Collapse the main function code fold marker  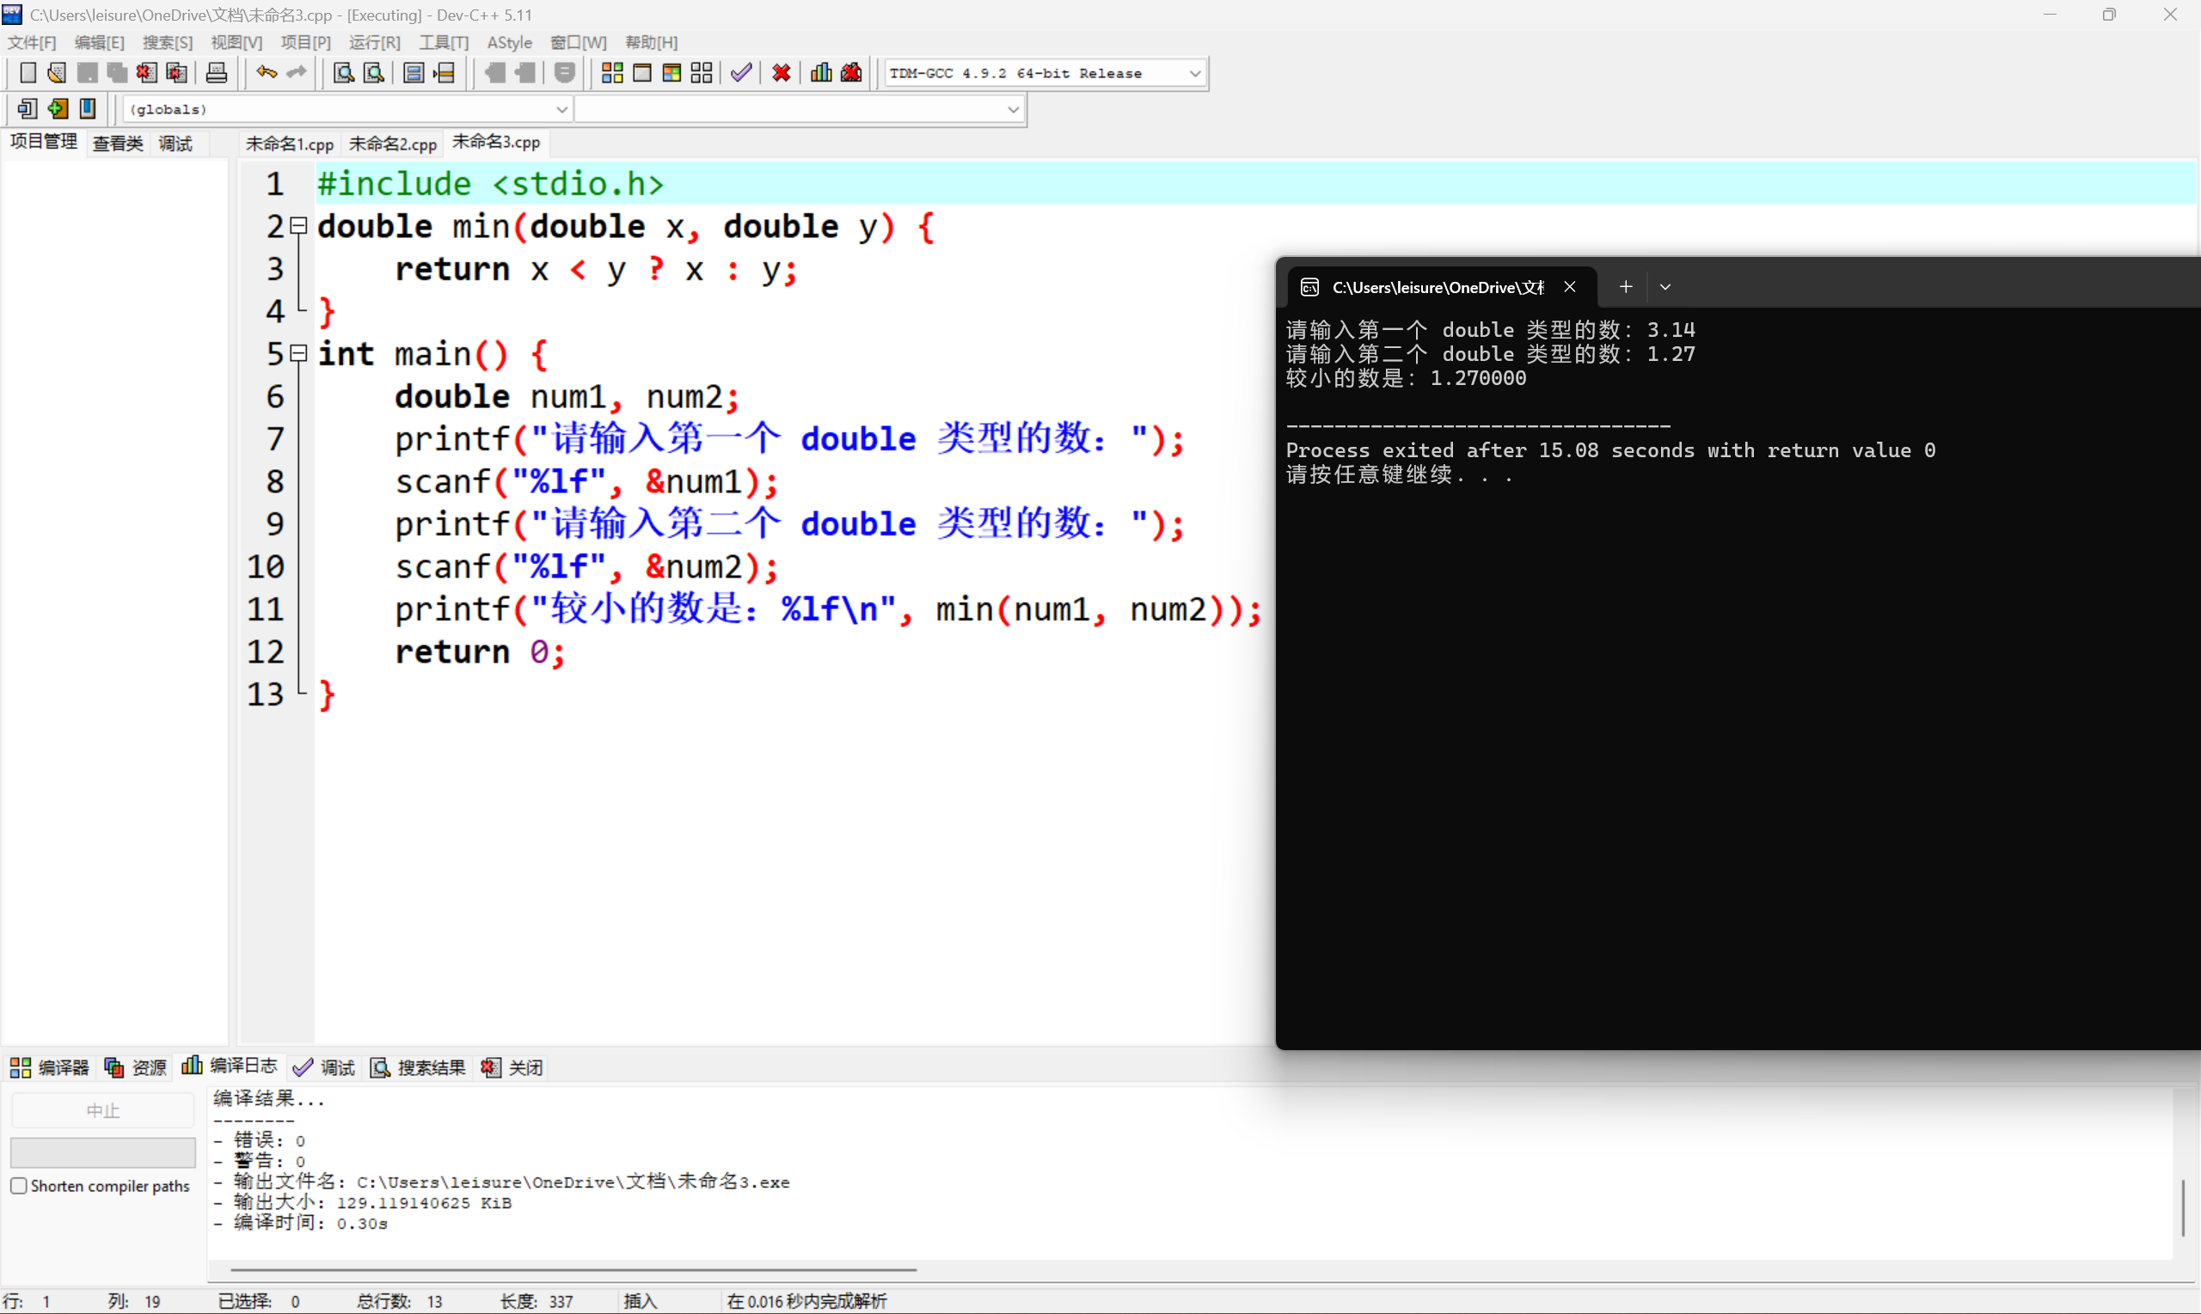(x=298, y=352)
